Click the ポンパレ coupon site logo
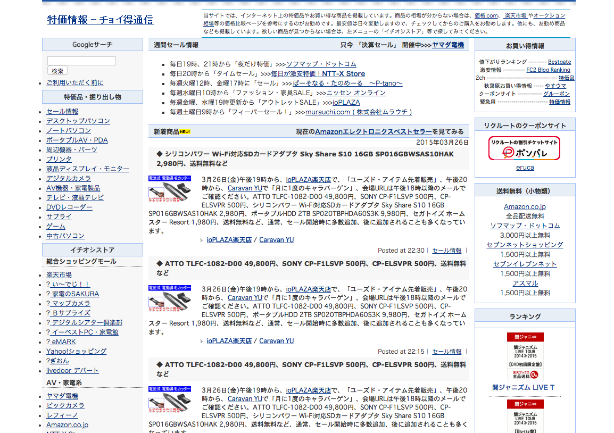 524,148
